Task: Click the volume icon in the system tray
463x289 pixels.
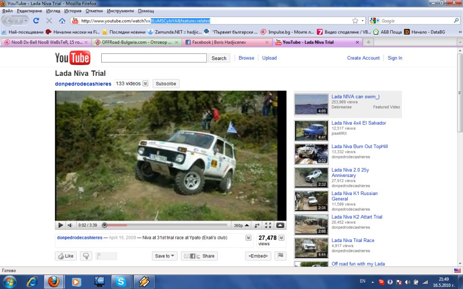Action: click(408, 282)
